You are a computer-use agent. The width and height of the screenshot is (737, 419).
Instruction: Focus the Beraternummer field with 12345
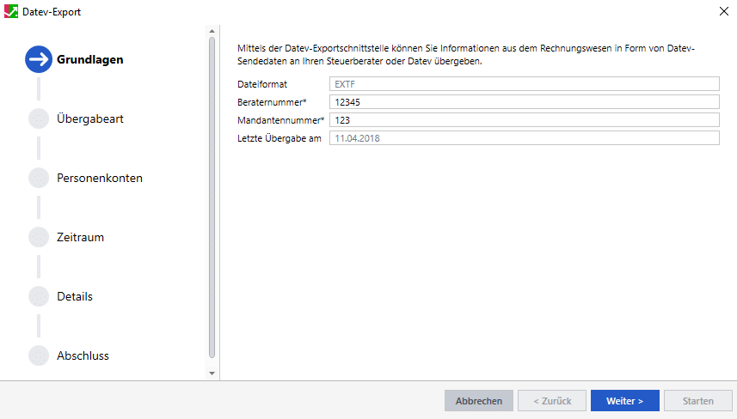click(524, 102)
